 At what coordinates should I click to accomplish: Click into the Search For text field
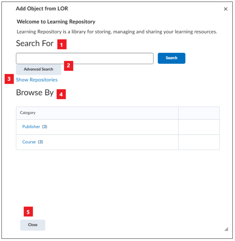85,58
